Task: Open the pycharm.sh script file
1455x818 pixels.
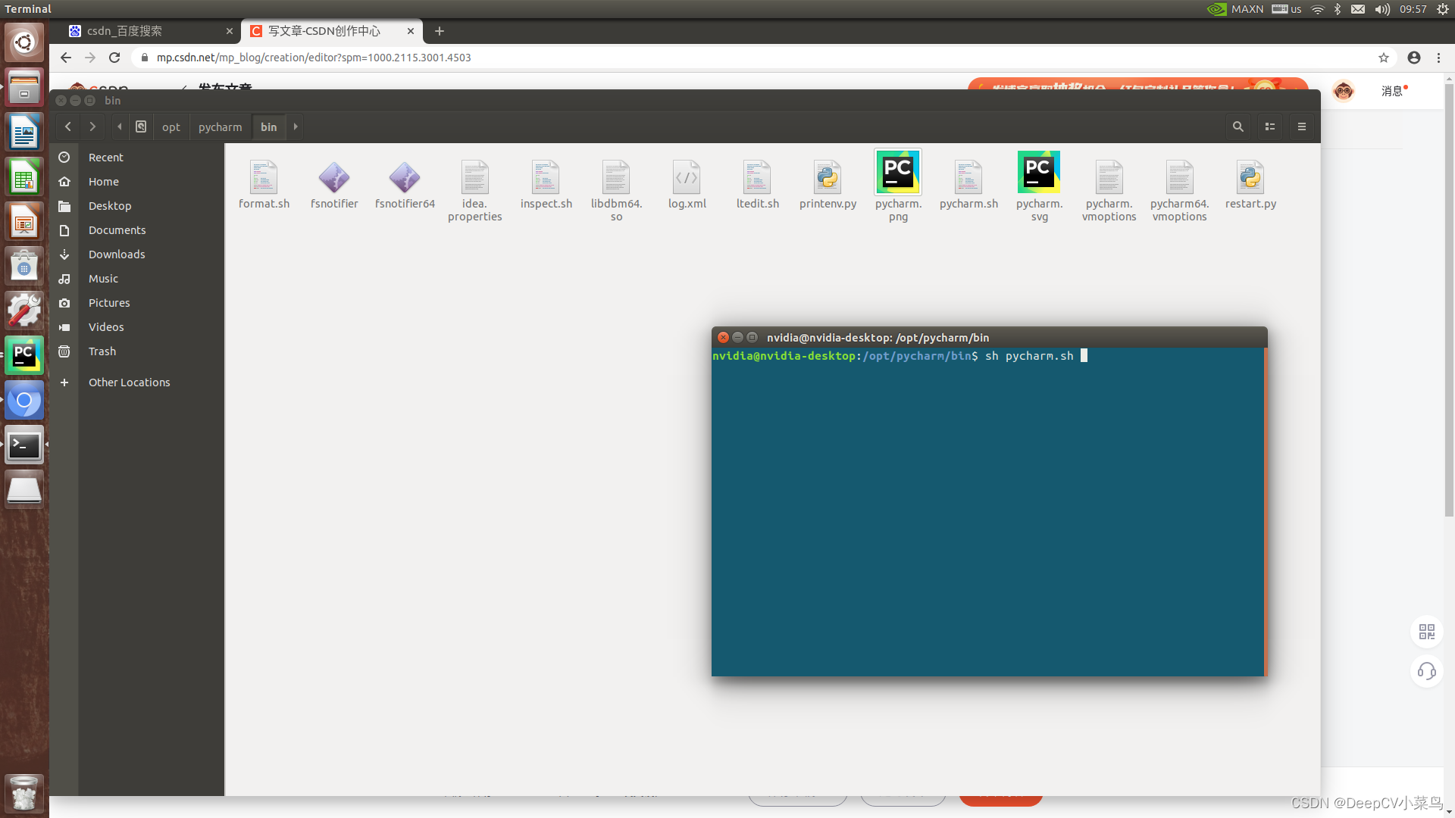Action: click(968, 177)
